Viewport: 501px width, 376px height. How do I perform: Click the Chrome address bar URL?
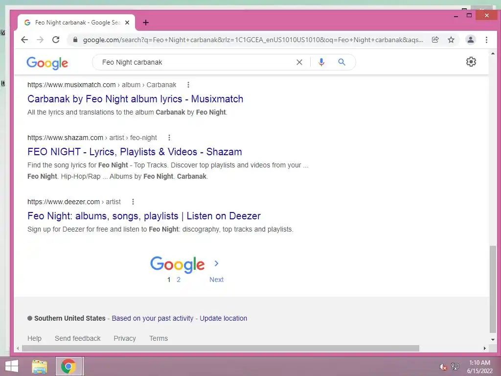(252, 40)
